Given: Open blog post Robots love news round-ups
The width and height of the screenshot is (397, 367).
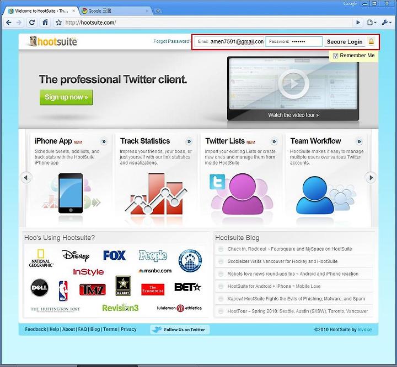Looking at the screenshot, I should click(293, 274).
